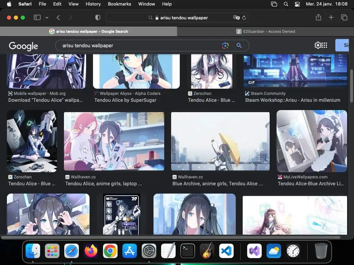Open Wallhaven thumbnail with yellow umbrella
Viewport: 354px width, 265px height.
click(x=220, y=141)
